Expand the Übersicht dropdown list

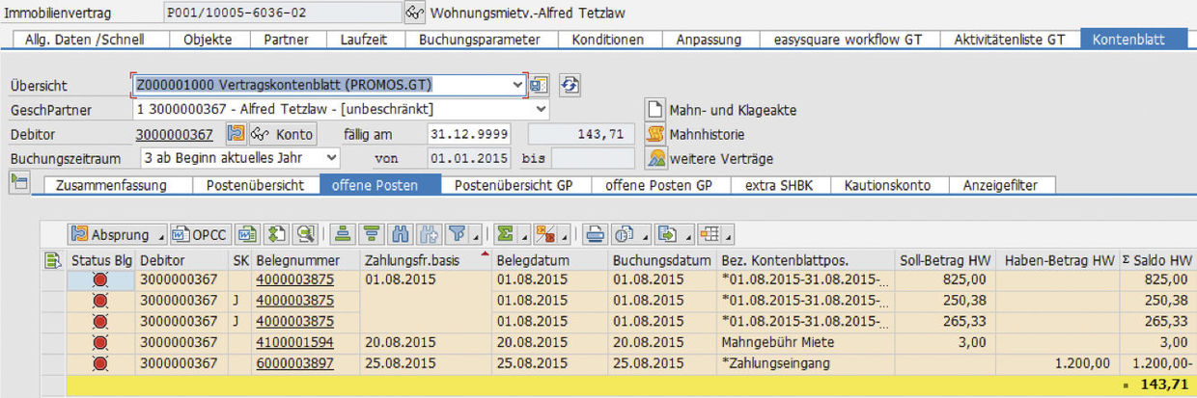pos(518,85)
